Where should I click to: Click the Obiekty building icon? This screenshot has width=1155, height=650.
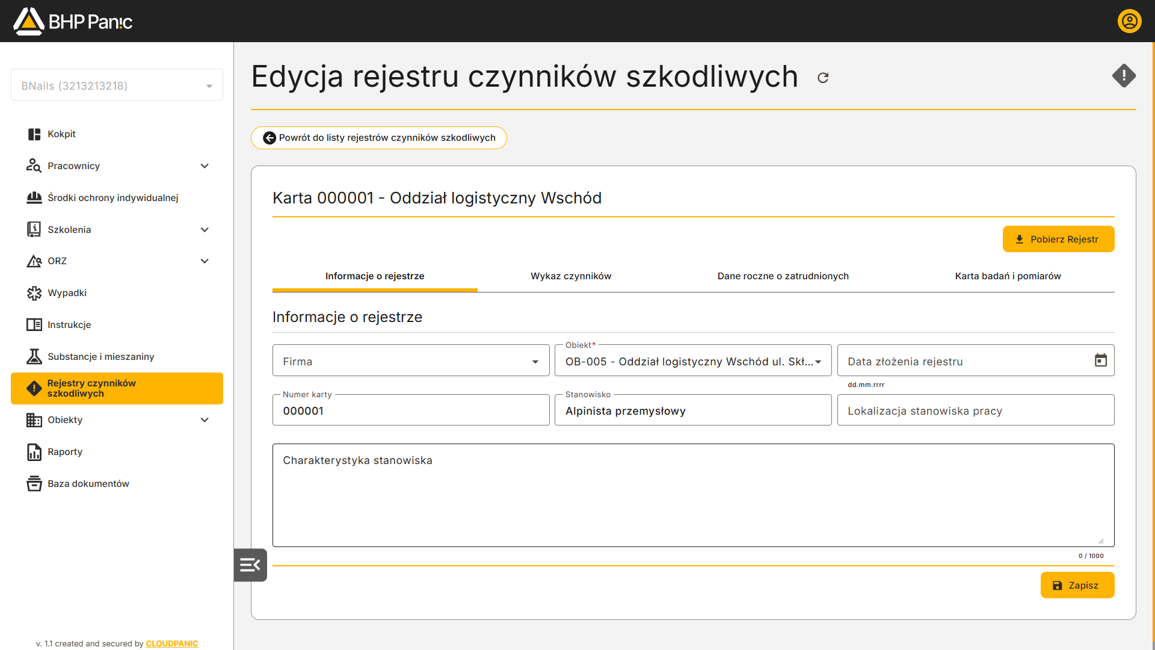[x=34, y=420]
